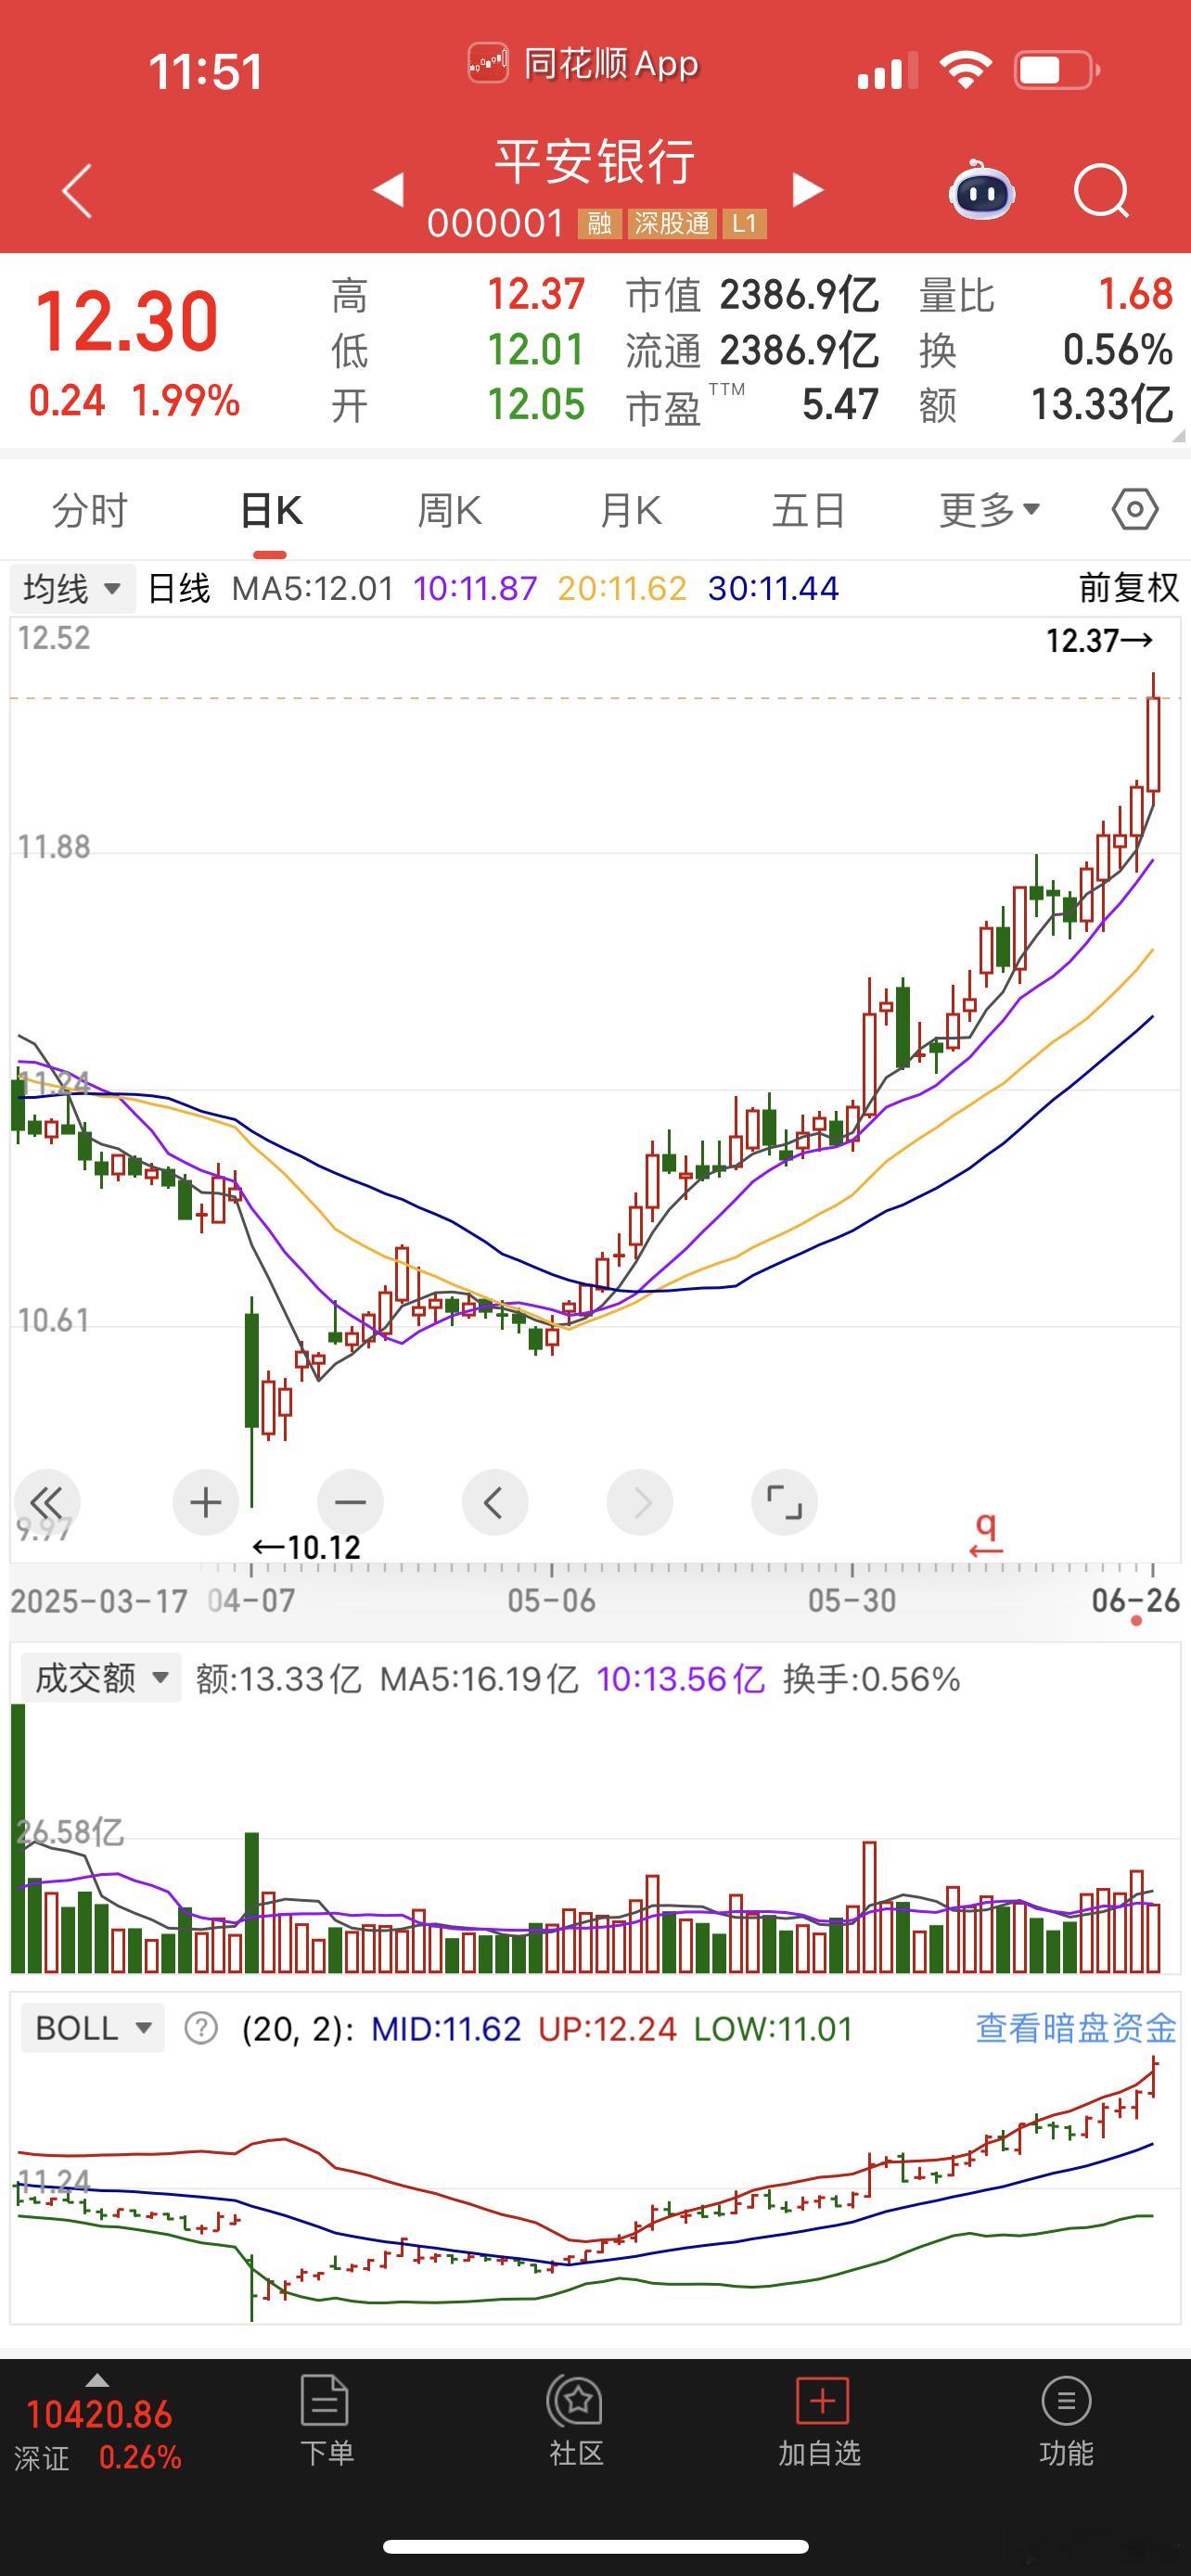The width and height of the screenshot is (1191, 2576).
Task: Tap the 市盈 TTM 5.47 value
Action: tap(840, 405)
